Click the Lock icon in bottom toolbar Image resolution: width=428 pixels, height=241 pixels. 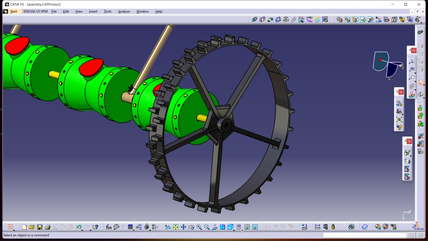[x=147, y=227]
